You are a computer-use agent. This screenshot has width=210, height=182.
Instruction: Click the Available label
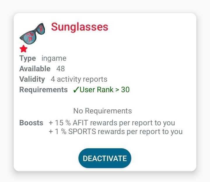pyautogui.click(x=35, y=69)
